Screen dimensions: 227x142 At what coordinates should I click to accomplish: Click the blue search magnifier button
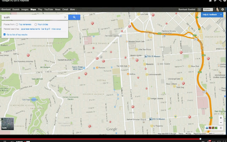[74, 17]
